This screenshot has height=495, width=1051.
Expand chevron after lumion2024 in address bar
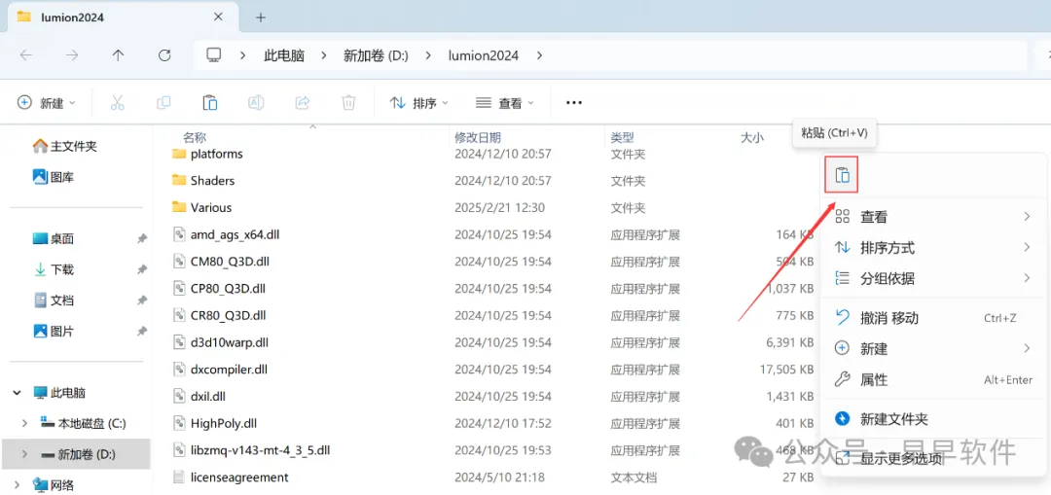[540, 55]
